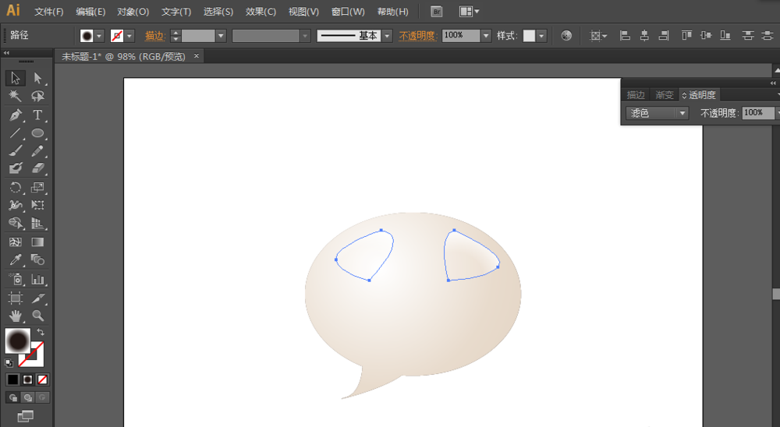Switch to the 渐变 panel tab

[664, 94]
